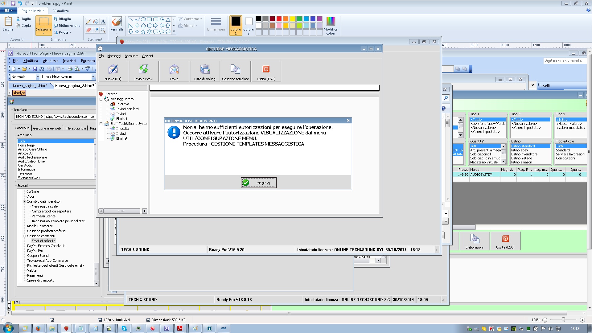
Task: Select the Text tool in Paint
Action: (x=103, y=21)
